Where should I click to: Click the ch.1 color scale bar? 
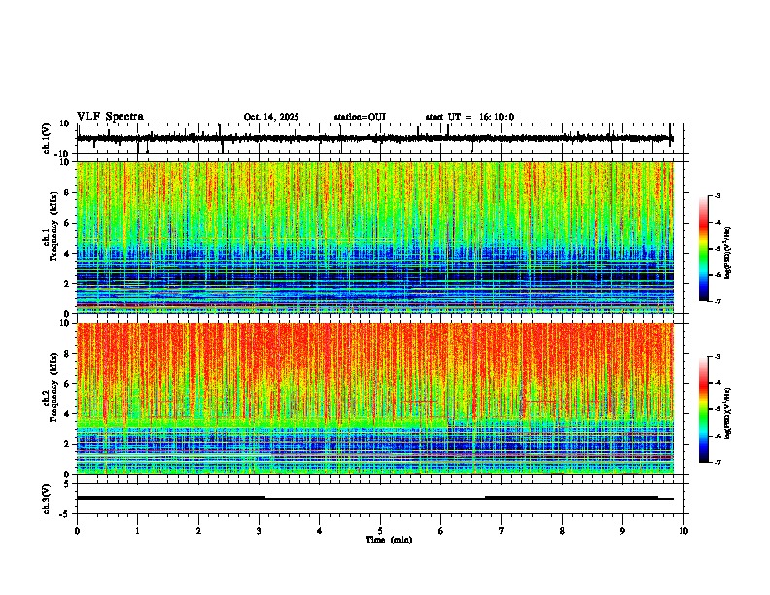point(703,249)
